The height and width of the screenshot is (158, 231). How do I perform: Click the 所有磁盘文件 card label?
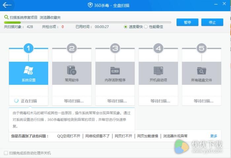point(202,80)
